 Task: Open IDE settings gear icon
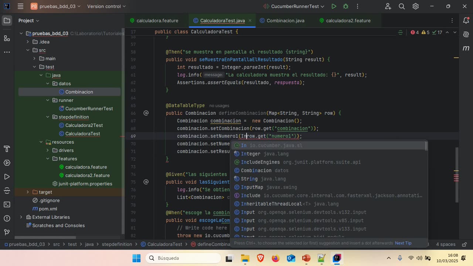pos(416,6)
